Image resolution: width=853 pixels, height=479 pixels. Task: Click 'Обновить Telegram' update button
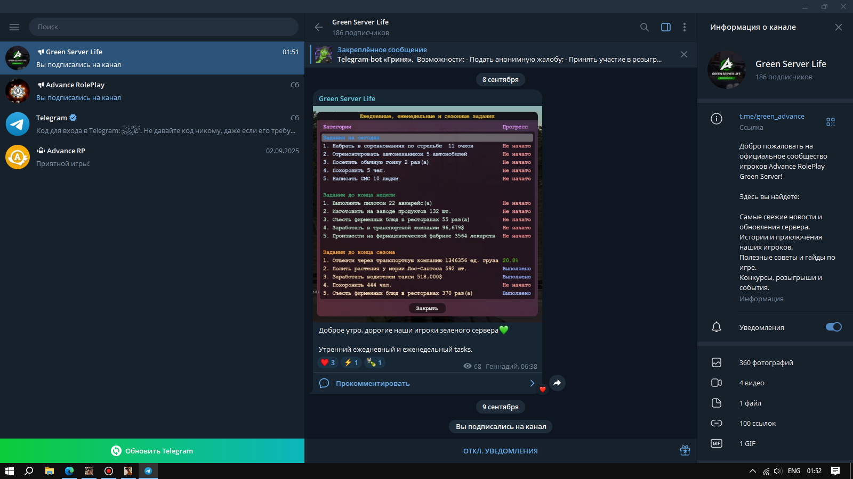pyautogui.click(x=152, y=451)
